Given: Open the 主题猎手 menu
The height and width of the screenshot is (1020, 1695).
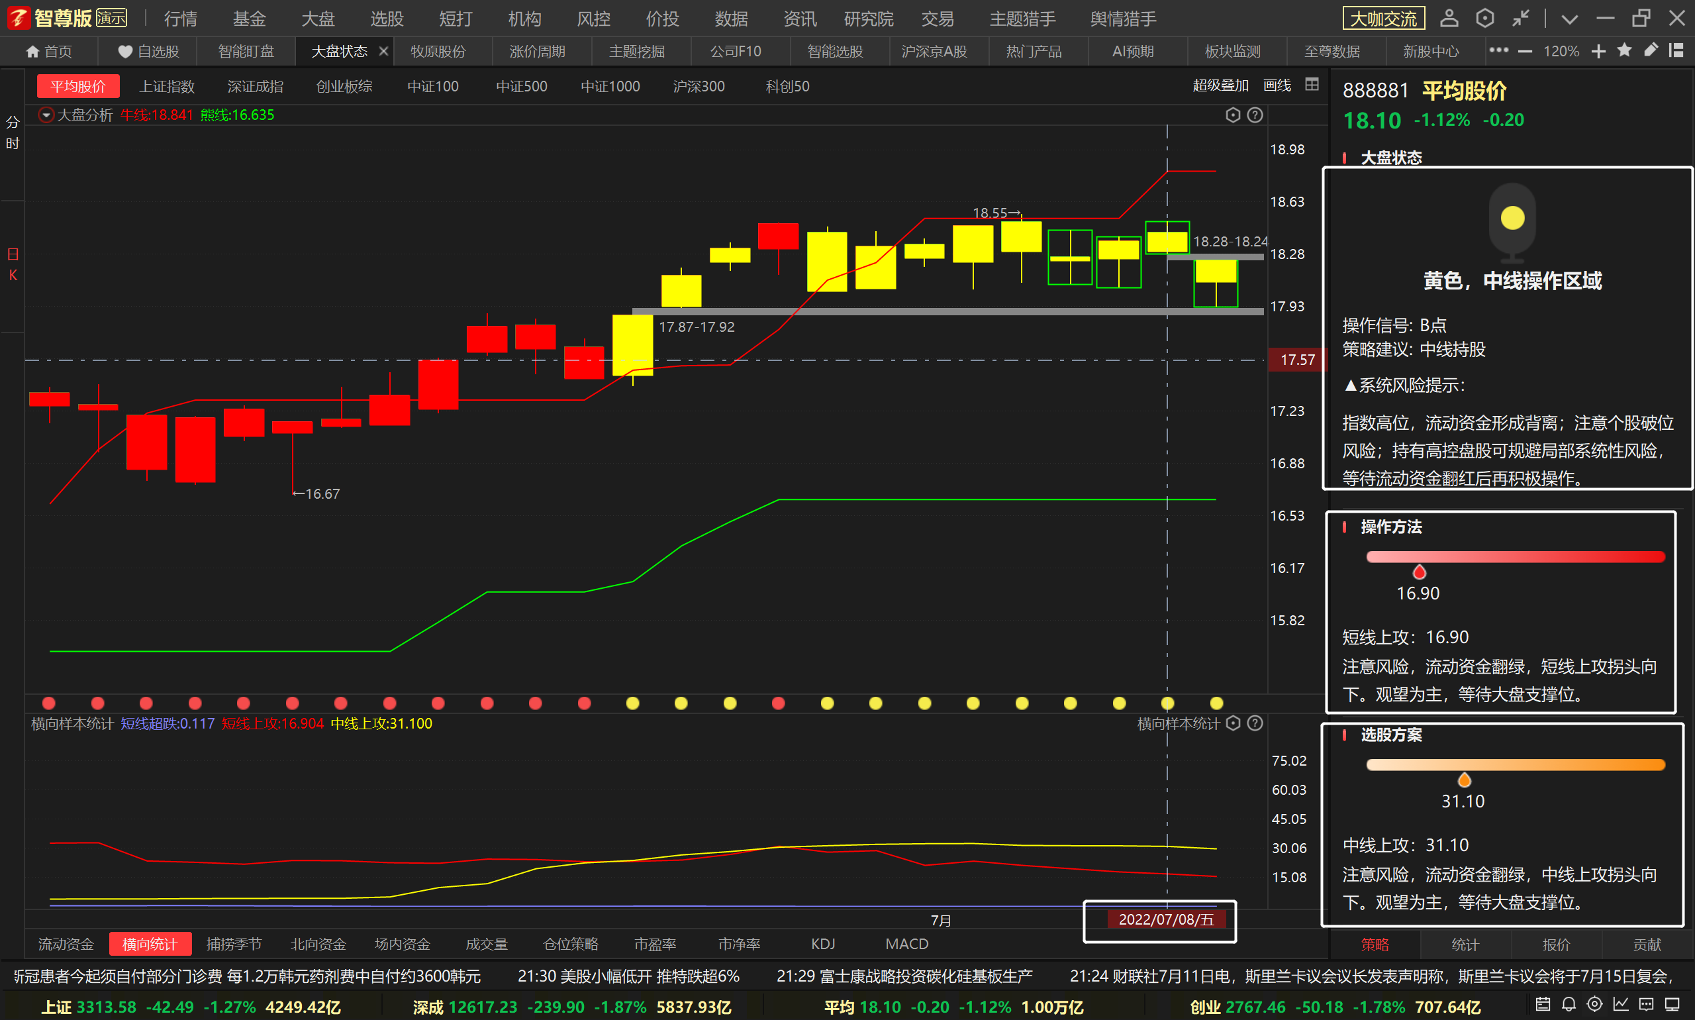Looking at the screenshot, I should (x=1022, y=19).
